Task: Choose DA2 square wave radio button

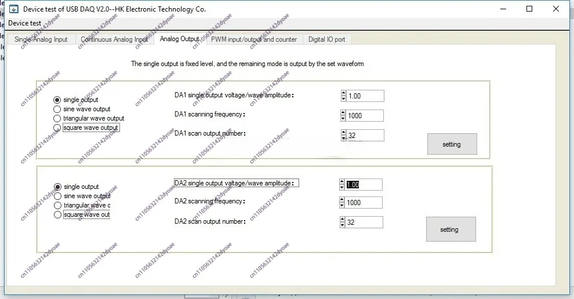Action: [57, 214]
